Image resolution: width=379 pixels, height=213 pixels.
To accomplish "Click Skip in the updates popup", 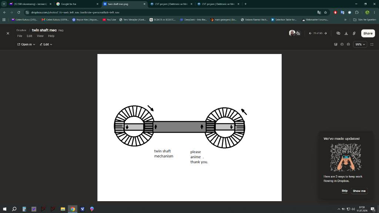I will click(x=345, y=191).
